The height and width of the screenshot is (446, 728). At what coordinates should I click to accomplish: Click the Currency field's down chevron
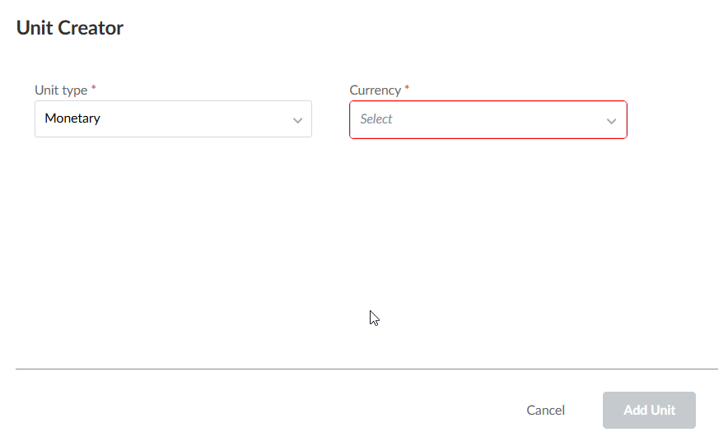point(611,121)
